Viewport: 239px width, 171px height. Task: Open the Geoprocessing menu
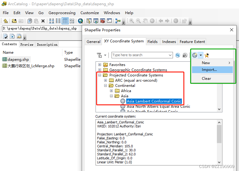coord(62,13)
